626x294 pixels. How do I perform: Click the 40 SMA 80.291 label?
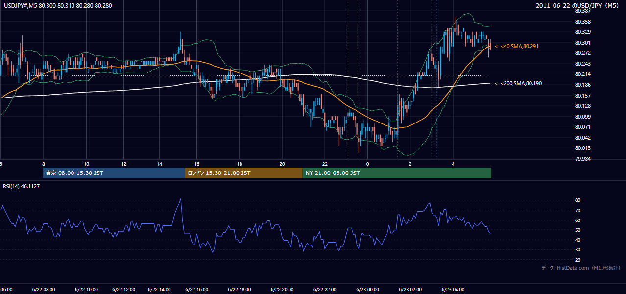516,46
